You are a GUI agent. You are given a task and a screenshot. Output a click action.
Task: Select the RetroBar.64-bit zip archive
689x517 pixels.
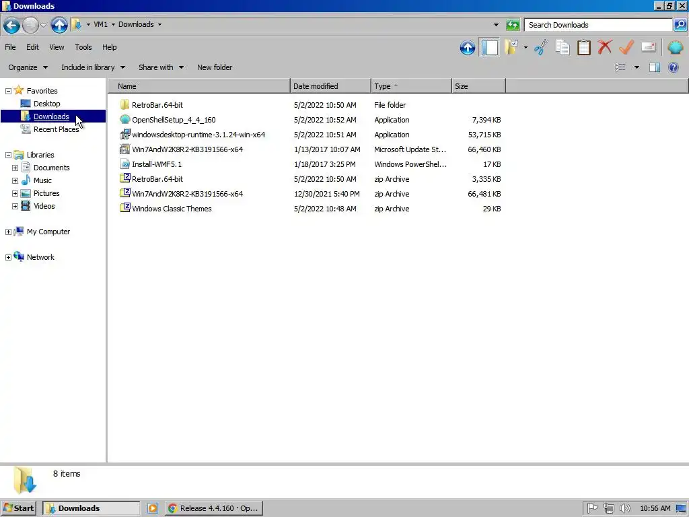157,179
